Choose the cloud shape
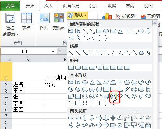Screen dimensions: 162x129 tap(148, 96)
